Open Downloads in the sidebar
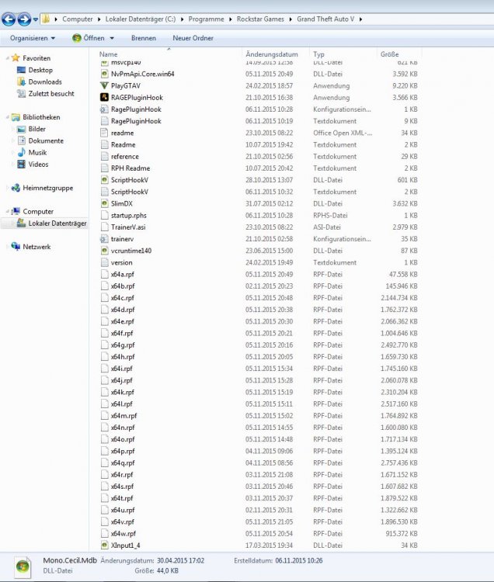494x582 pixels. coord(45,81)
